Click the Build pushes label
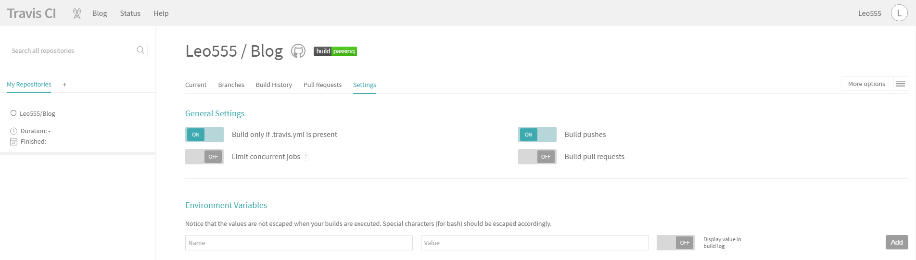Image resolution: width=916 pixels, height=260 pixels. (585, 135)
